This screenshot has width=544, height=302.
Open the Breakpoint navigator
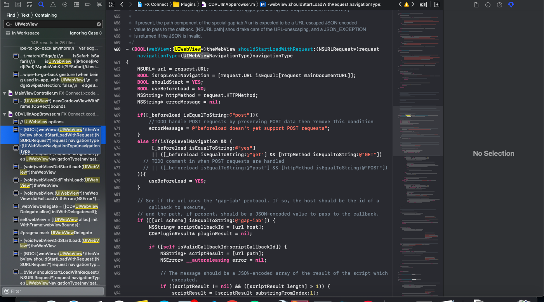tap(88, 4)
